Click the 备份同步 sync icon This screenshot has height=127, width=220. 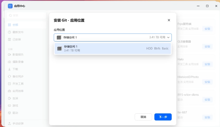click(9, 77)
